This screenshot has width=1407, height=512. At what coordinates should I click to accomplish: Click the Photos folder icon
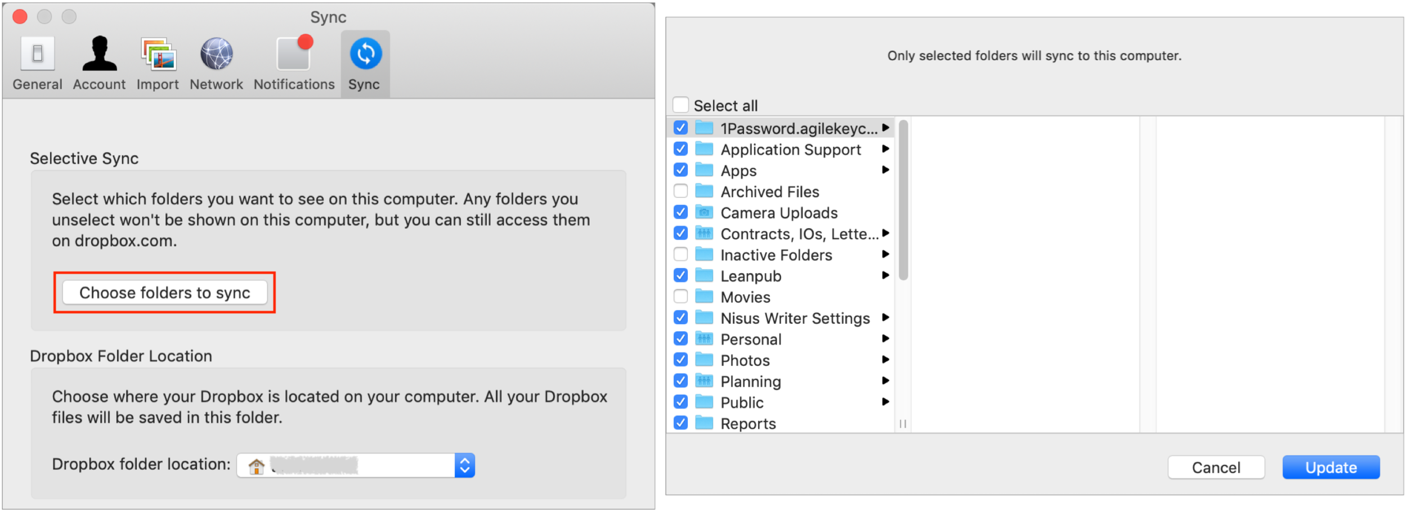[x=704, y=360]
